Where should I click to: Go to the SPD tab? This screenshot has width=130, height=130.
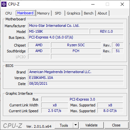(58, 13)
